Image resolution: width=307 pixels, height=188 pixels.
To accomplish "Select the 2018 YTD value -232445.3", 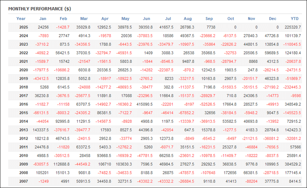I will click(292, 87).
